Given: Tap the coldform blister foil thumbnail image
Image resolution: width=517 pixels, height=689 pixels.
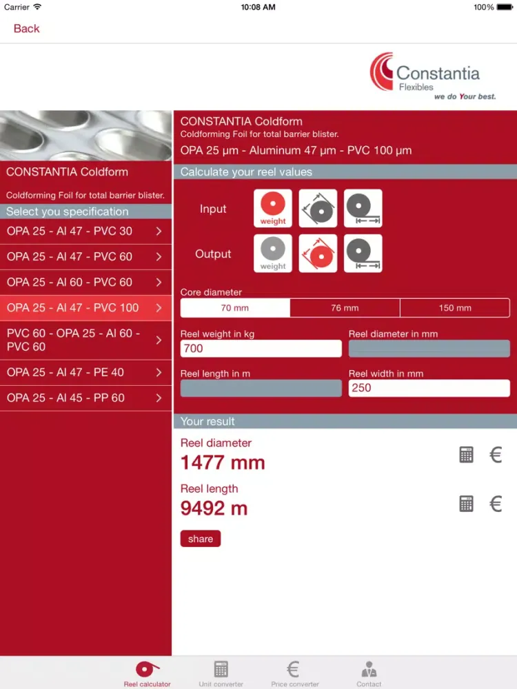Looking at the screenshot, I should pos(85,135).
